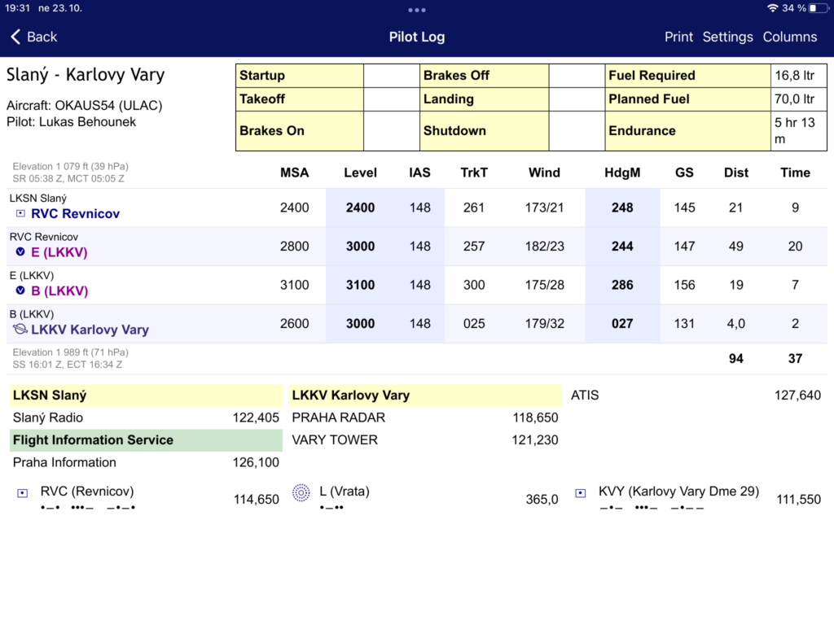
Task: Tap the empty Startup time field
Action: click(391, 76)
